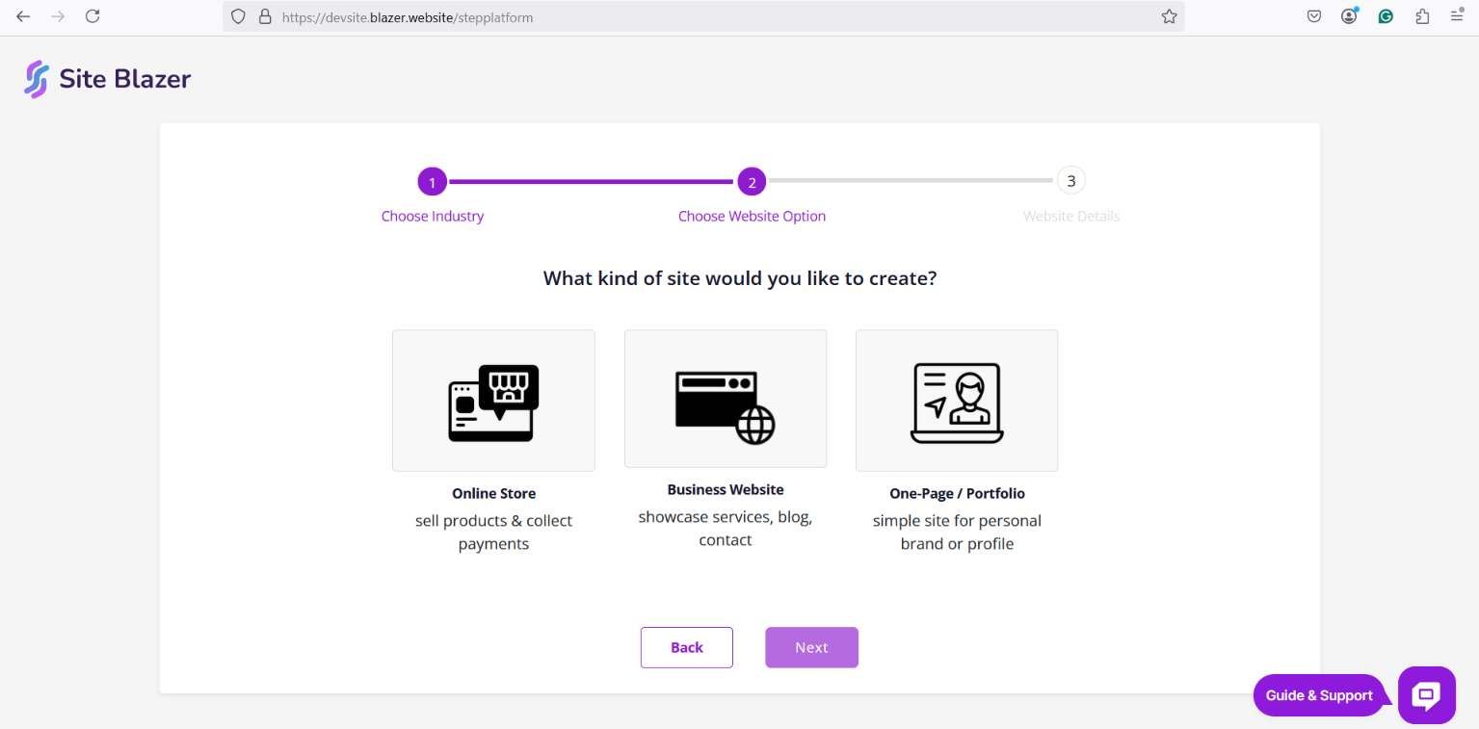Image resolution: width=1479 pixels, height=729 pixels.
Task: Open the Firefox hamburger menu
Action: click(x=1456, y=16)
